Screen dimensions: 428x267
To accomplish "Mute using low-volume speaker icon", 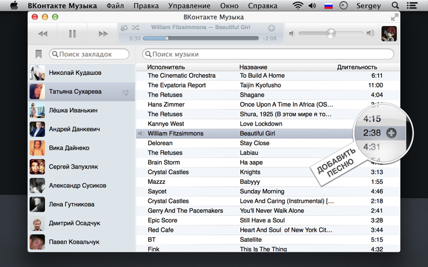I will pos(292,34).
